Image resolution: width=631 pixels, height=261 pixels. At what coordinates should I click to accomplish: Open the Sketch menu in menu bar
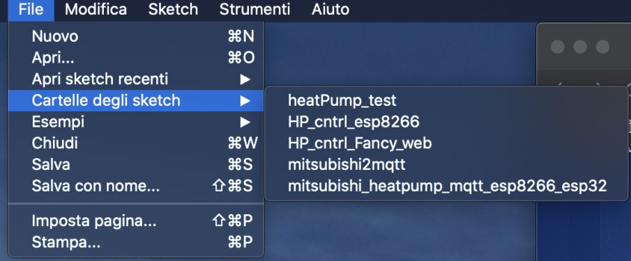173,10
